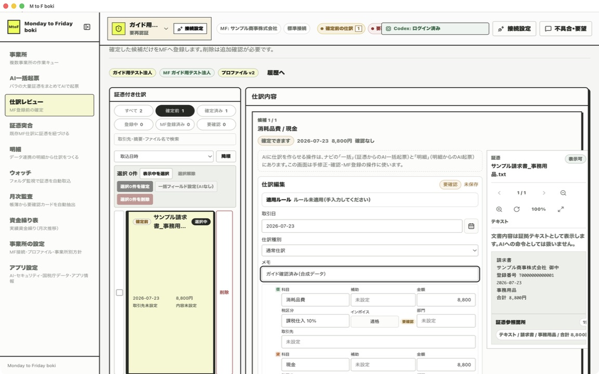Open the ガイド用 office dropdown chevron
Screen dimensions: 599x374
tap(166, 29)
